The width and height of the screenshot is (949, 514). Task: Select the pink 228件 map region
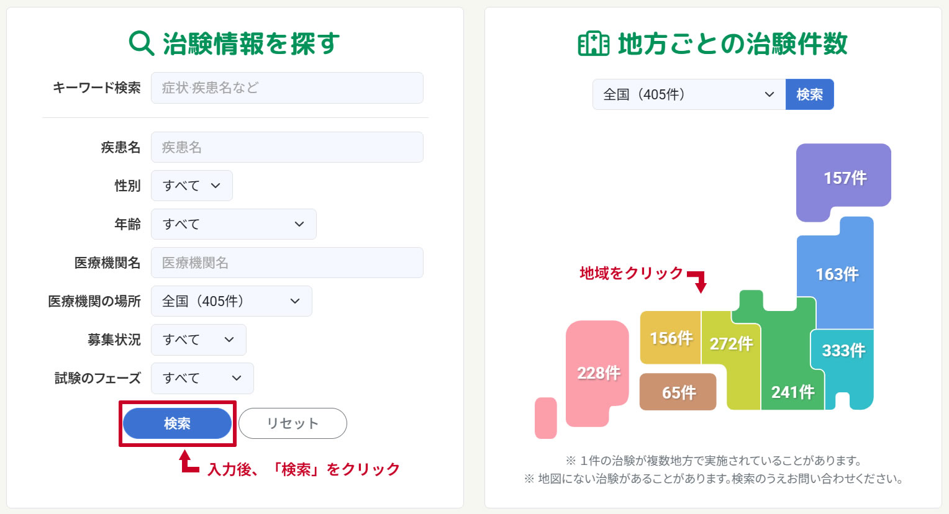[597, 372]
